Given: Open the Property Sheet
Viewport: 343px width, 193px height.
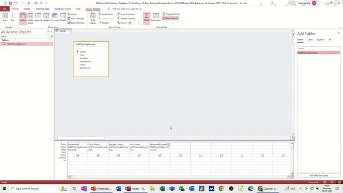Looking at the screenshot, I should pyautogui.click(x=171, y=14).
